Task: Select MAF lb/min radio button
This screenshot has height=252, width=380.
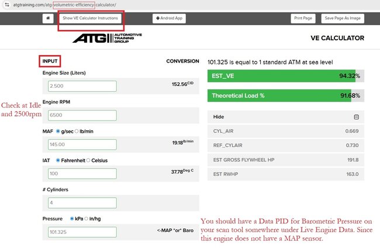Action: coord(77,132)
